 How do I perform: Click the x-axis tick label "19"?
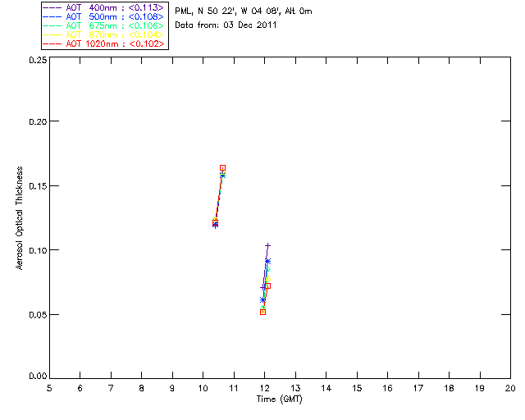click(x=480, y=388)
